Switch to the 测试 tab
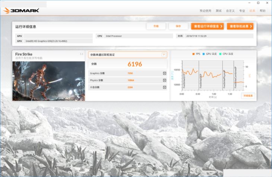Screen dimensions: 272x177 pyautogui.click(x=219, y=11)
